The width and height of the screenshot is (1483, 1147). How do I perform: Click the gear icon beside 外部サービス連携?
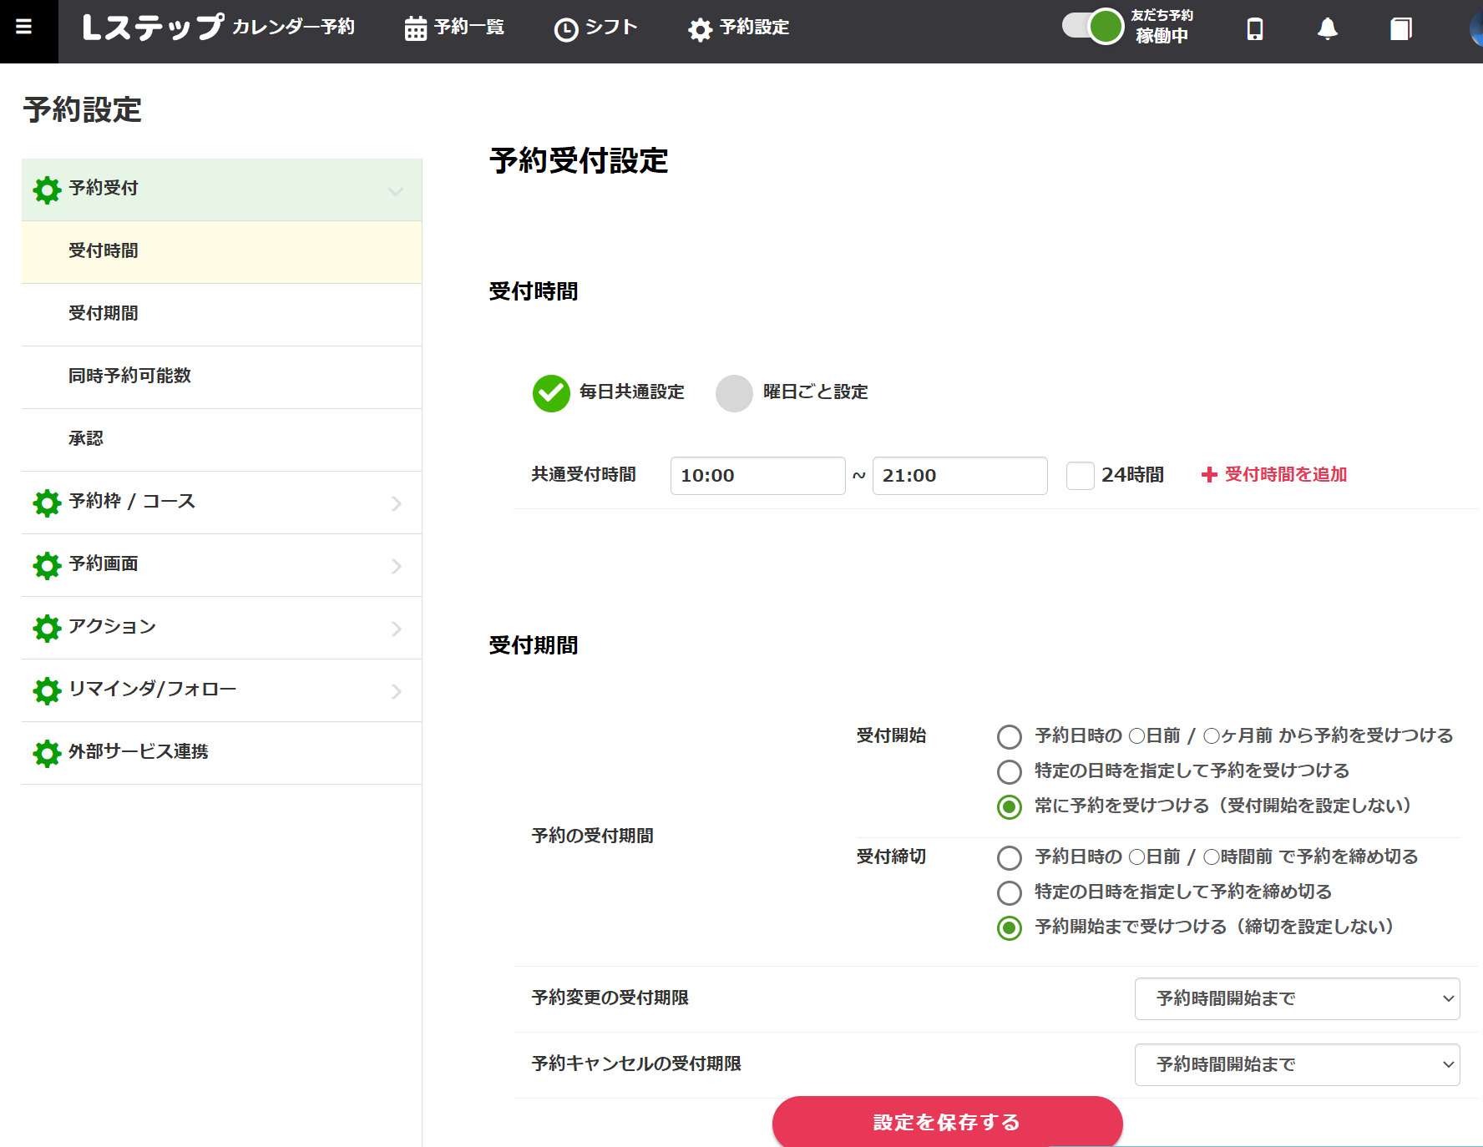(x=47, y=753)
